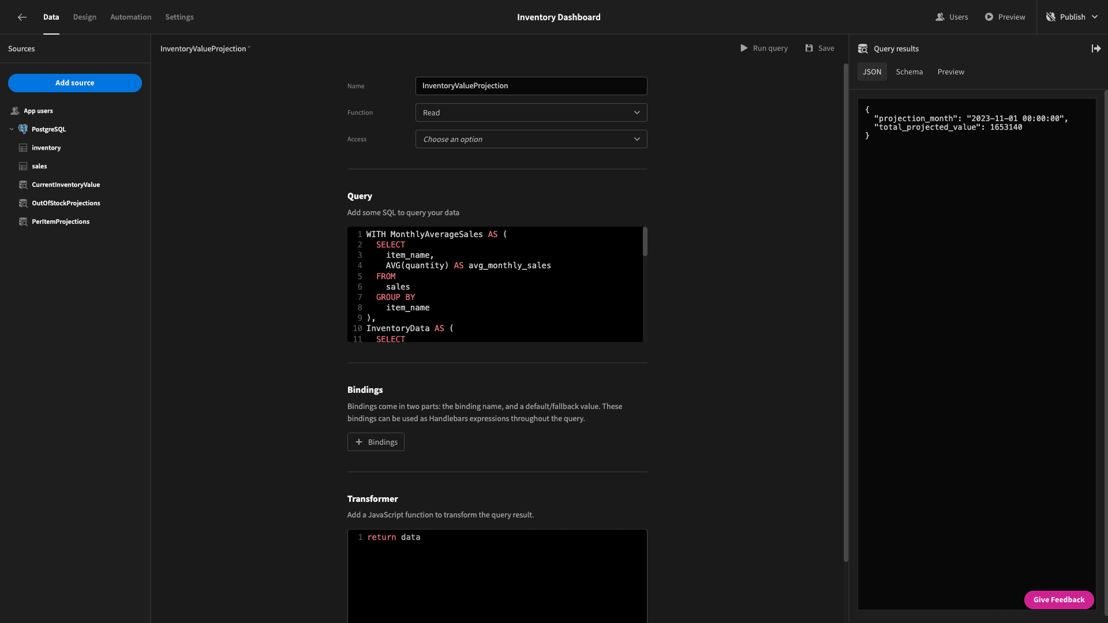Click the Publish label in top bar

click(1073, 17)
